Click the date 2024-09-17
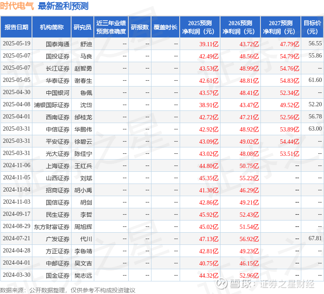 pyautogui.click(x=16, y=214)
